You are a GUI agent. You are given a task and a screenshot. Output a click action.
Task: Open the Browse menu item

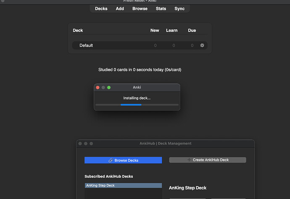tap(140, 9)
